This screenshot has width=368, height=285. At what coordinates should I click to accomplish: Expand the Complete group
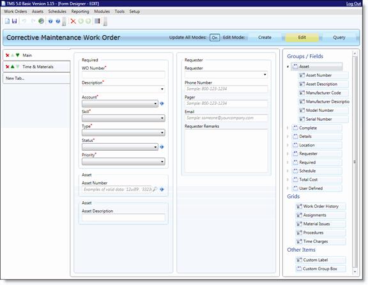point(287,128)
